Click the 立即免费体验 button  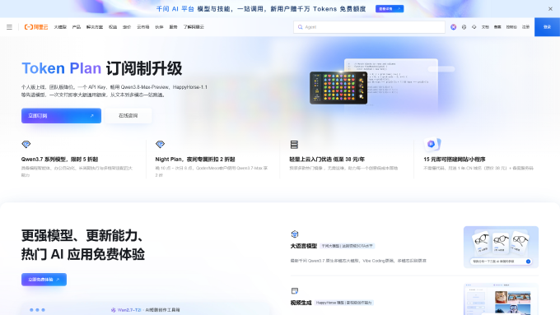(x=44, y=280)
